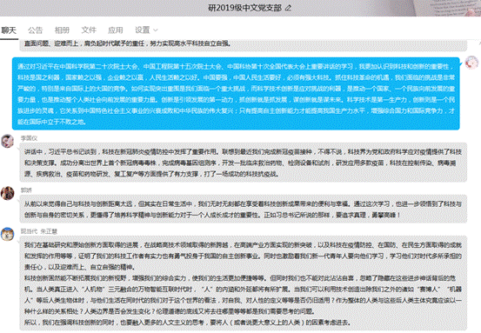Open the 相册 tab
This screenshot has width=481, height=333.
[62, 30]
